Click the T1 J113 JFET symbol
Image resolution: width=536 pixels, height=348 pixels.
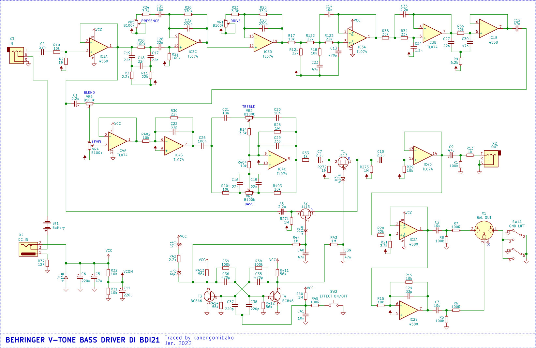343,162
